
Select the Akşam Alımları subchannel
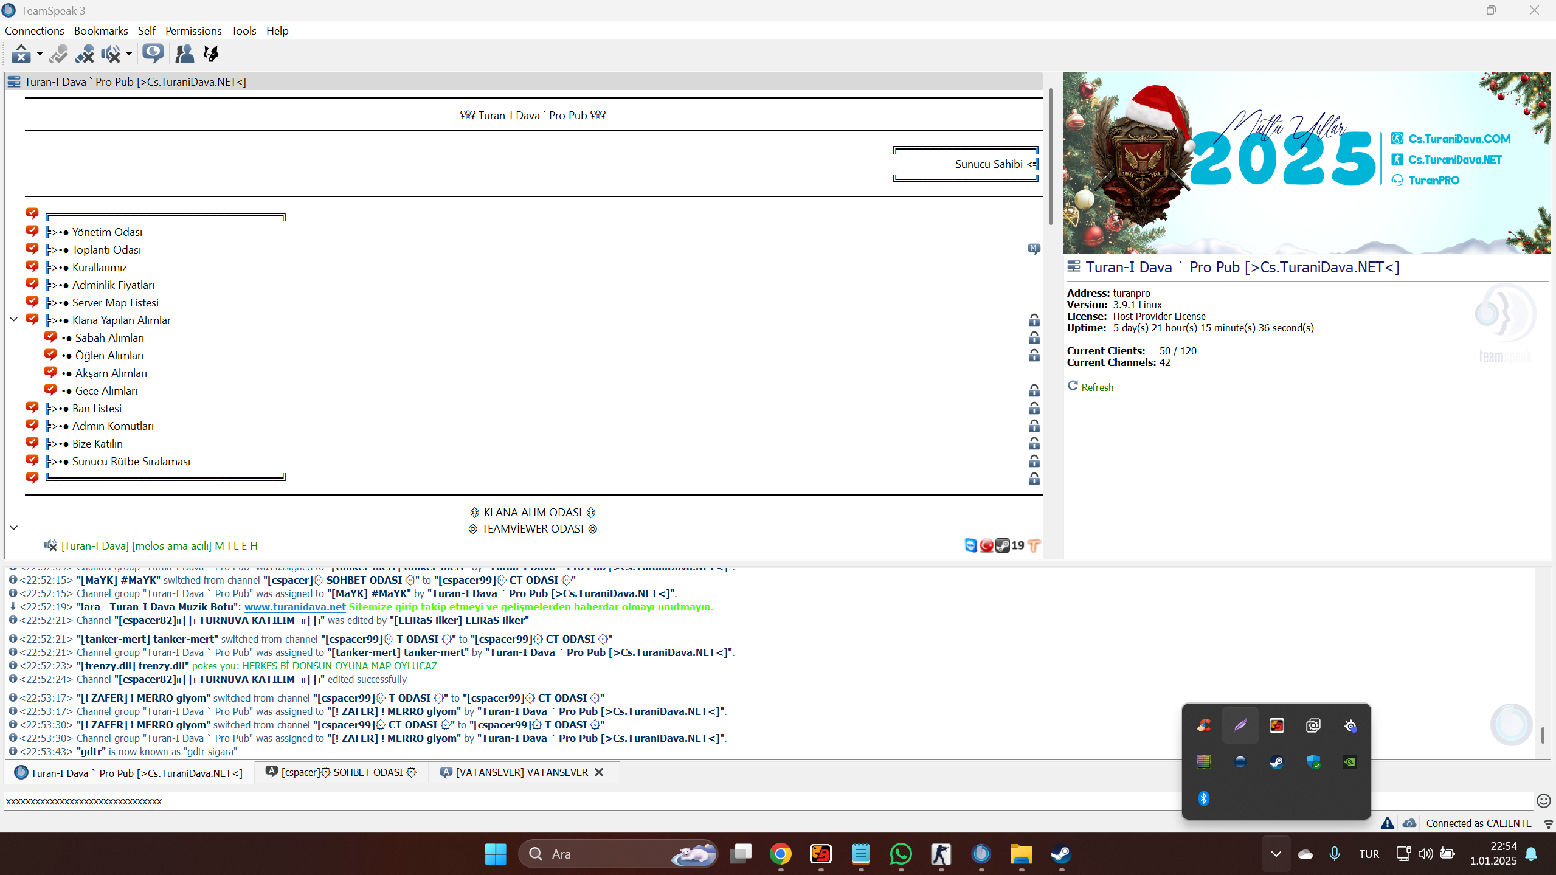click(x=111, y=373)
